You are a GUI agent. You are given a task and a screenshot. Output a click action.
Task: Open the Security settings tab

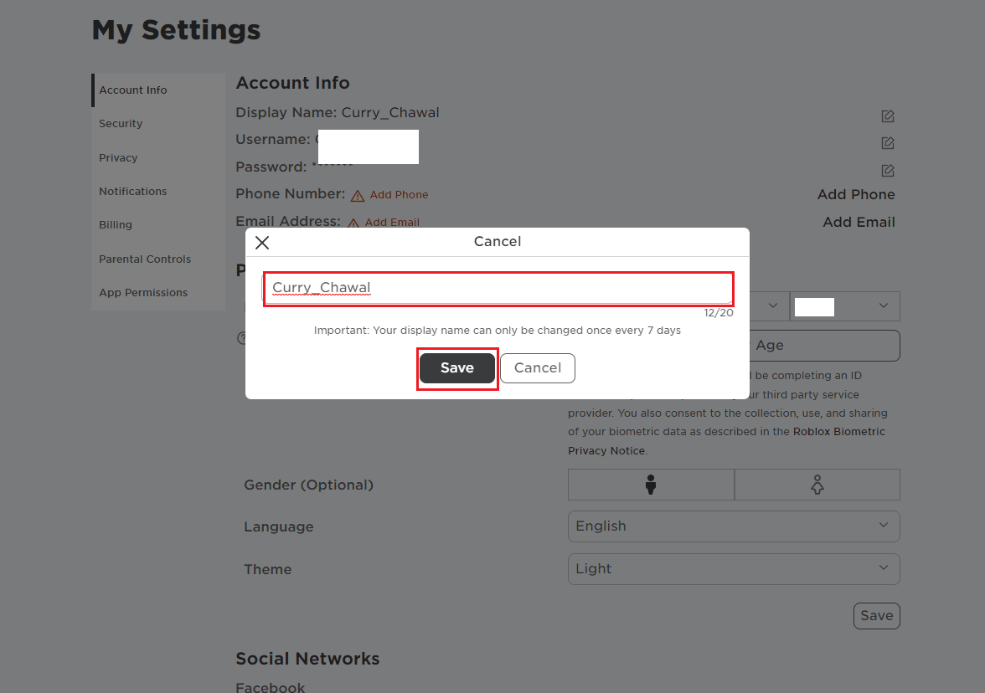(x=157, y=124)
